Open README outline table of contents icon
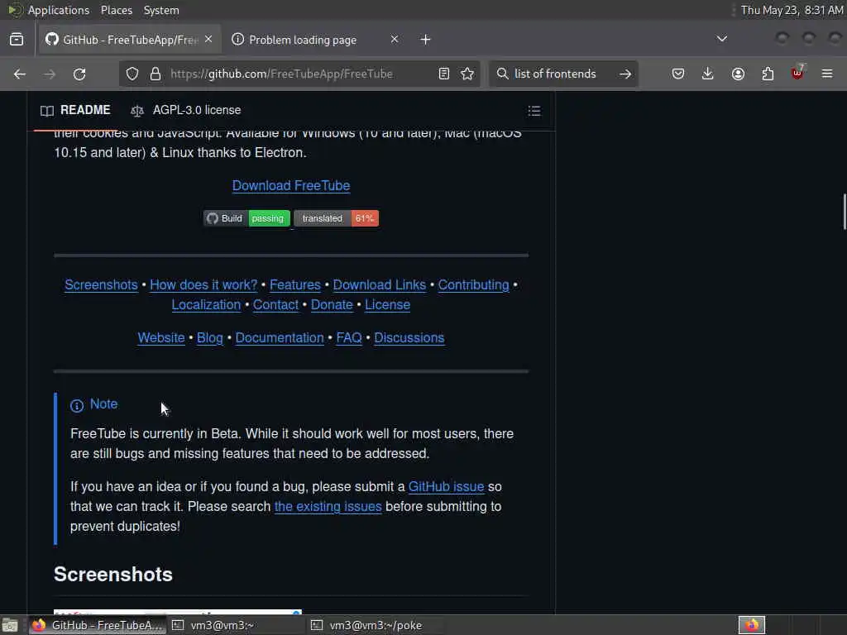The image size is (847, 635). [x=534, y=111]
